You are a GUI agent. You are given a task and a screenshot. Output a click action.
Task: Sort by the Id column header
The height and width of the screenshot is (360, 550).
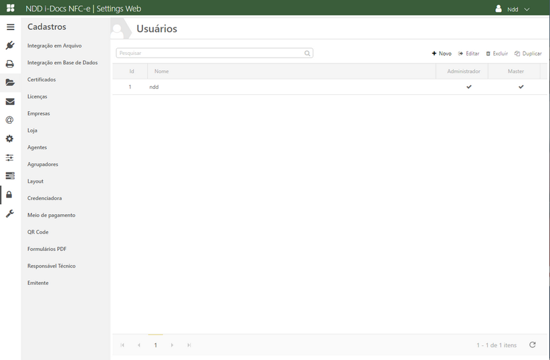coord(130,72)
